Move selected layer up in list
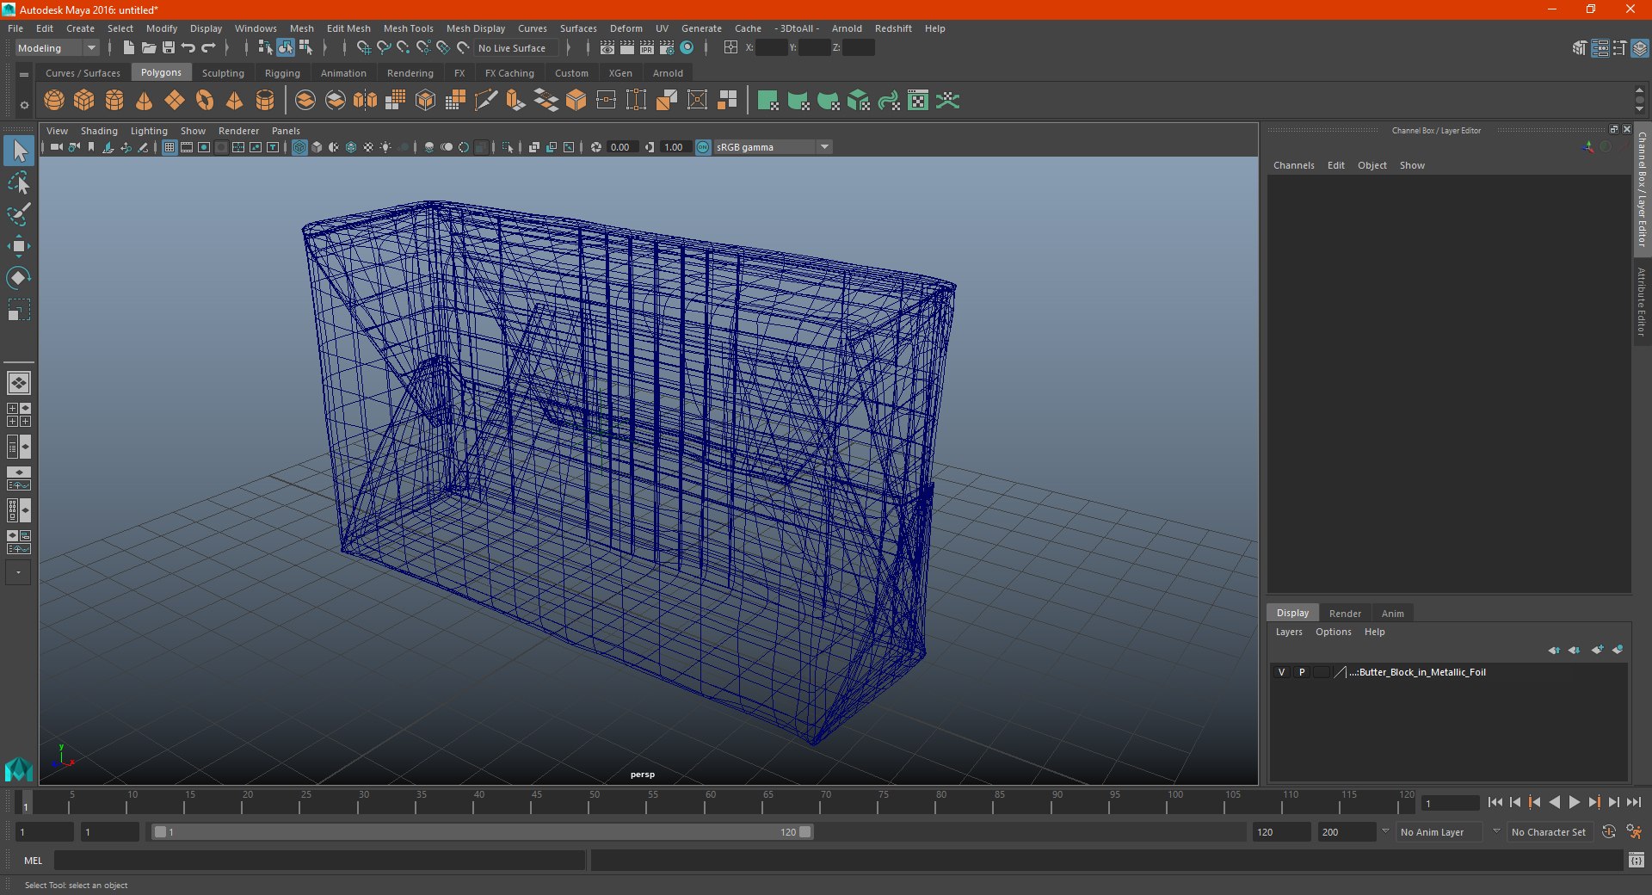1652x895 pixels. (1553, 650)
